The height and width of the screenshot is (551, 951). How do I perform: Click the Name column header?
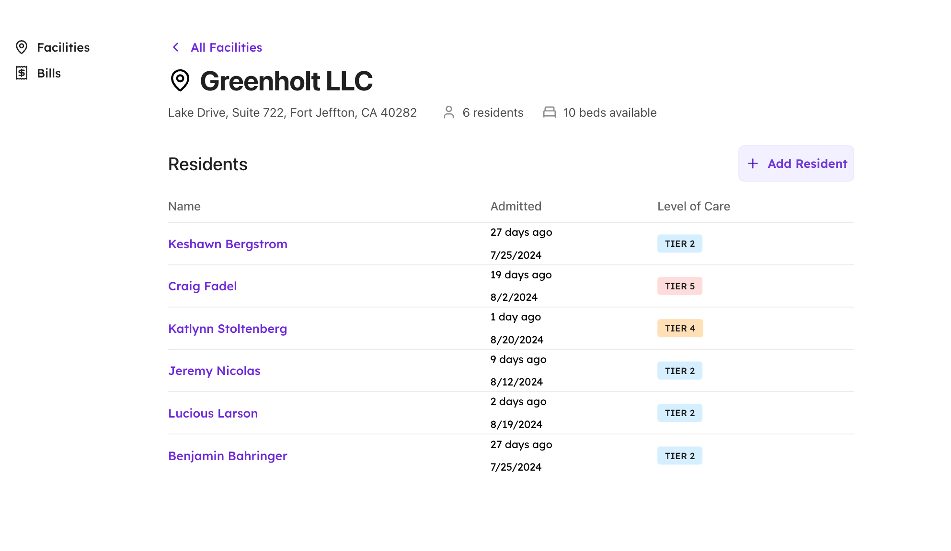point(184,206)
